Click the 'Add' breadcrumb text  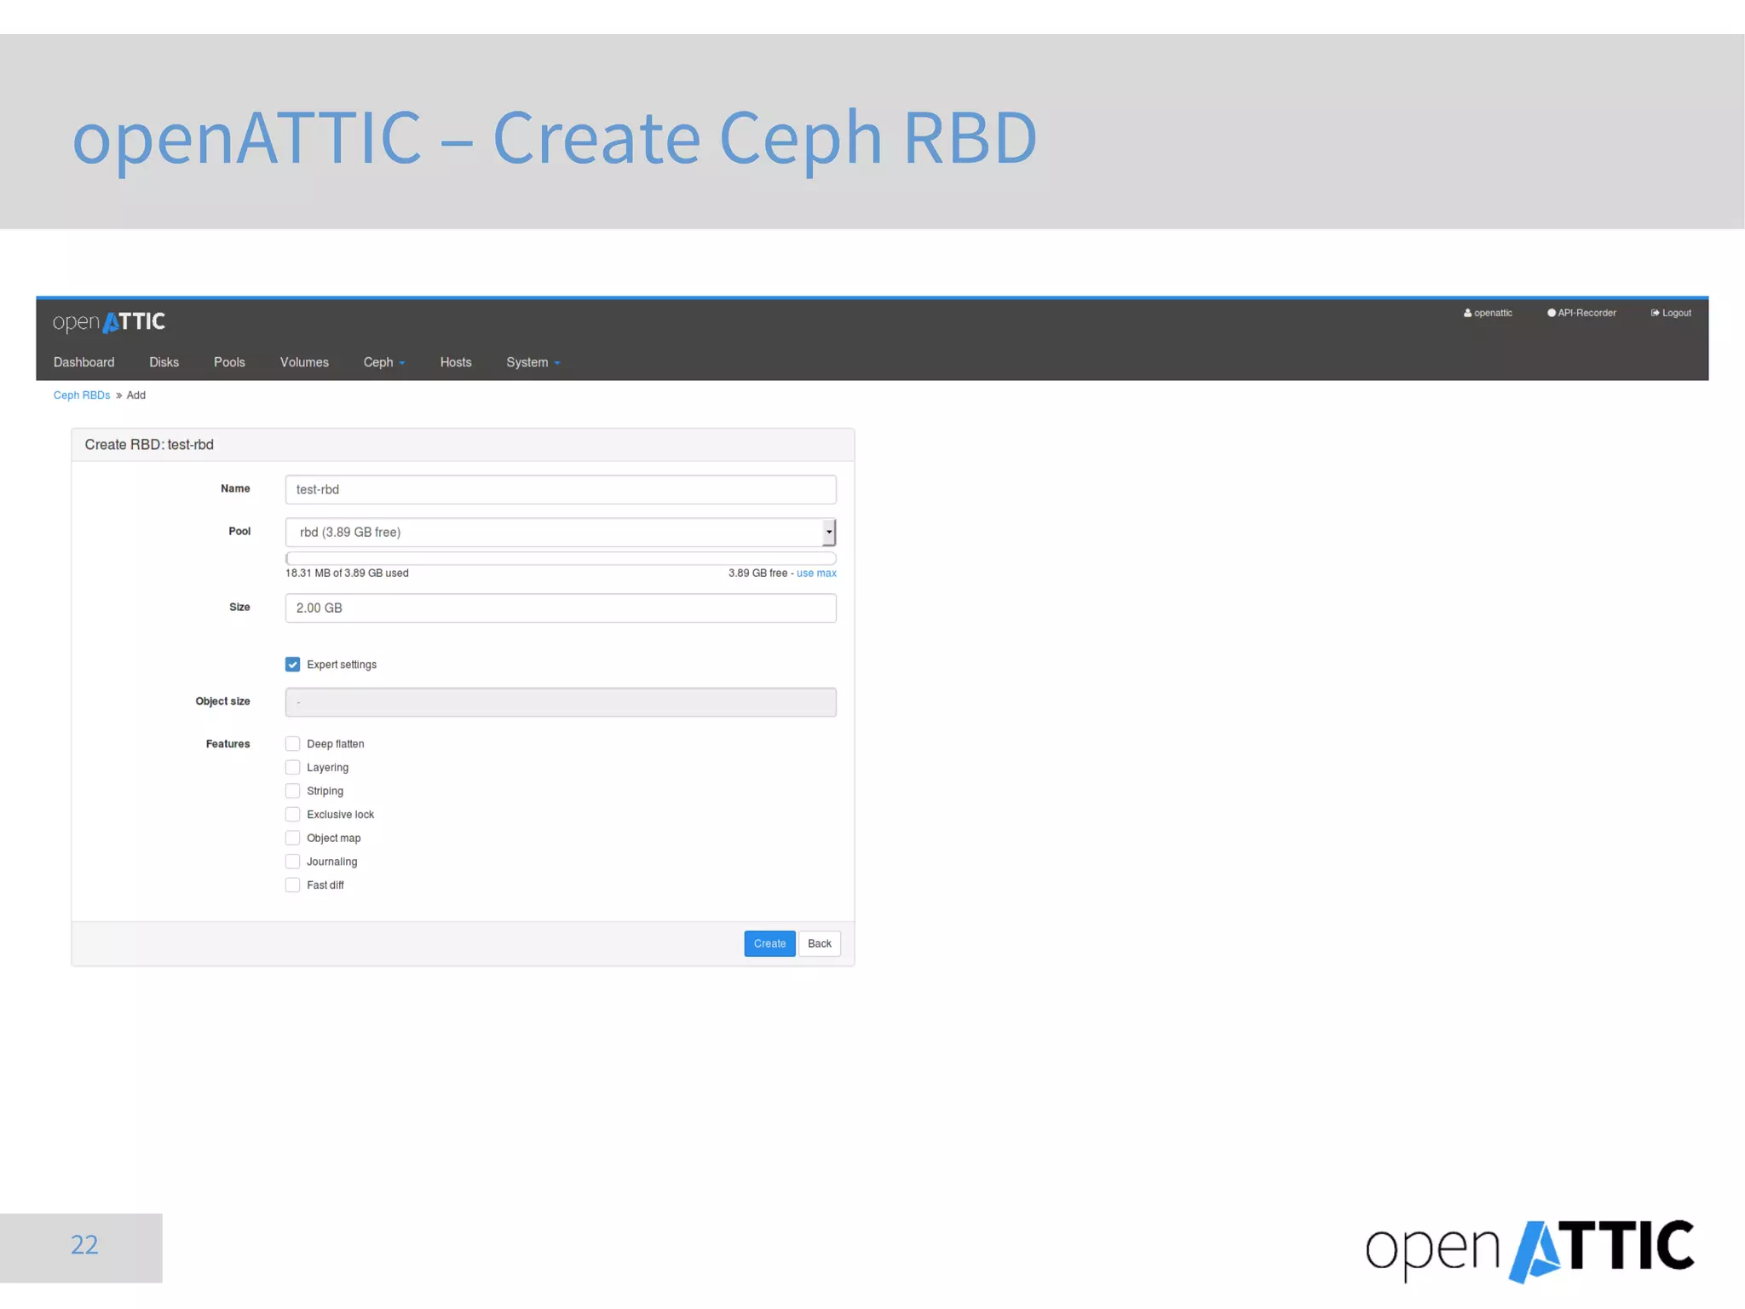[136, 395]
